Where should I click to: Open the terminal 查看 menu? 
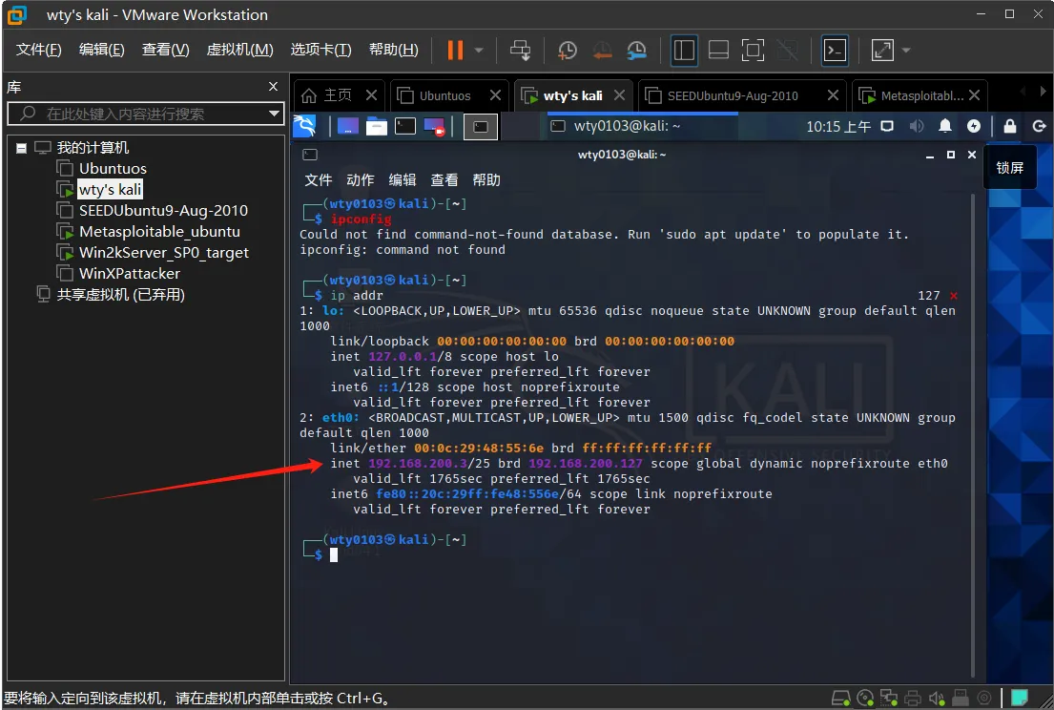tap(444, 179)
